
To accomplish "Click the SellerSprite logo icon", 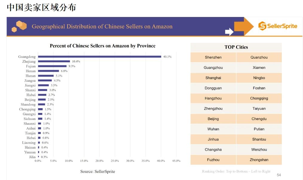I will click(262, 26).
